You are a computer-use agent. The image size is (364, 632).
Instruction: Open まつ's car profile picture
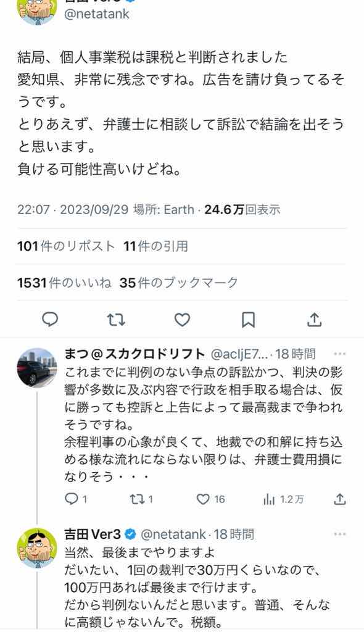[x=36, y=368]
